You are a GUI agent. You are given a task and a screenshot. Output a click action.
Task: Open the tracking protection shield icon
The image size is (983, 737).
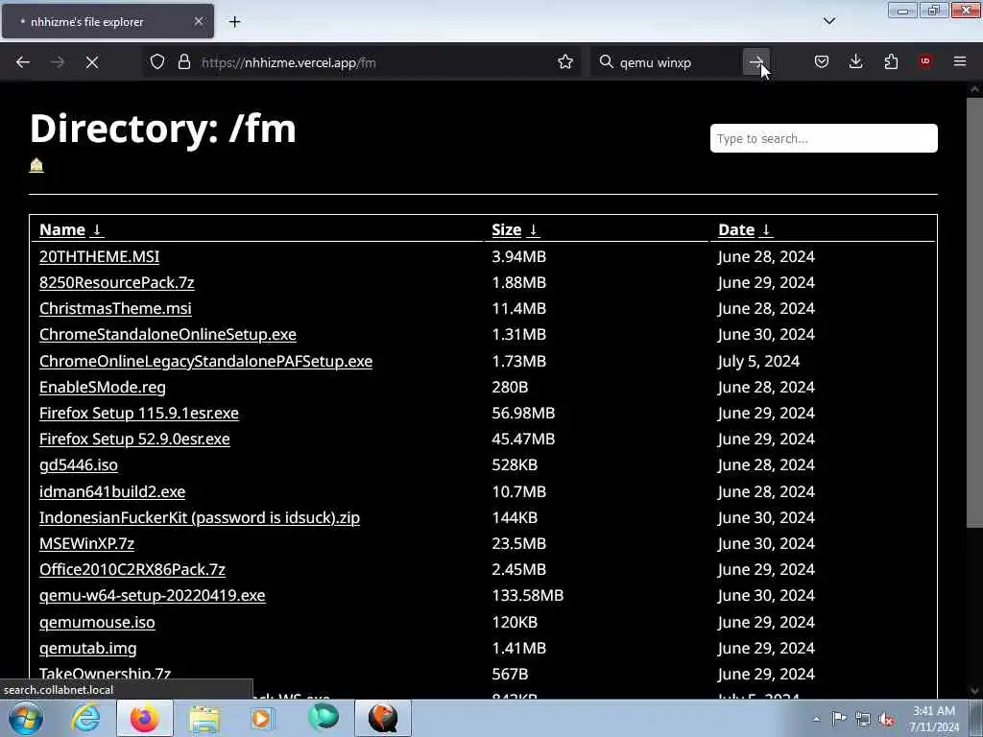click(x=157, y=62)
